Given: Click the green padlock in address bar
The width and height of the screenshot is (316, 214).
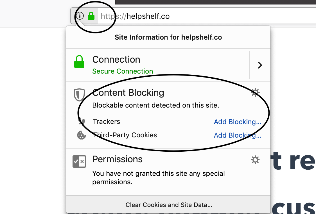Looking at the screenshot, I should tap(91, 16).
